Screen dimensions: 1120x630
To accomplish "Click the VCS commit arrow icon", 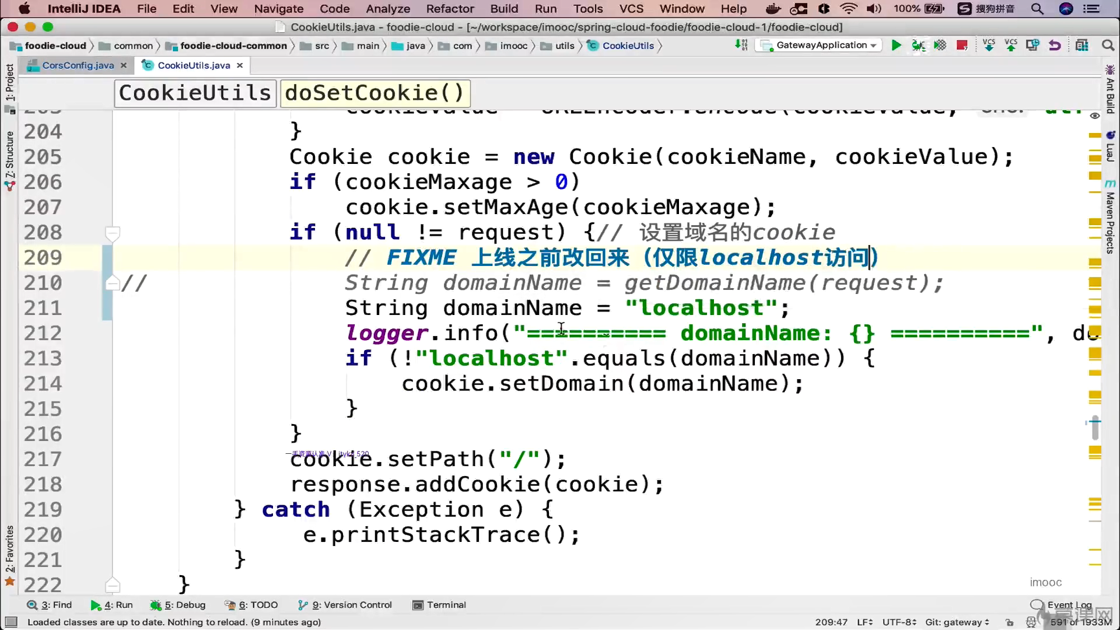I will 1011,45.
